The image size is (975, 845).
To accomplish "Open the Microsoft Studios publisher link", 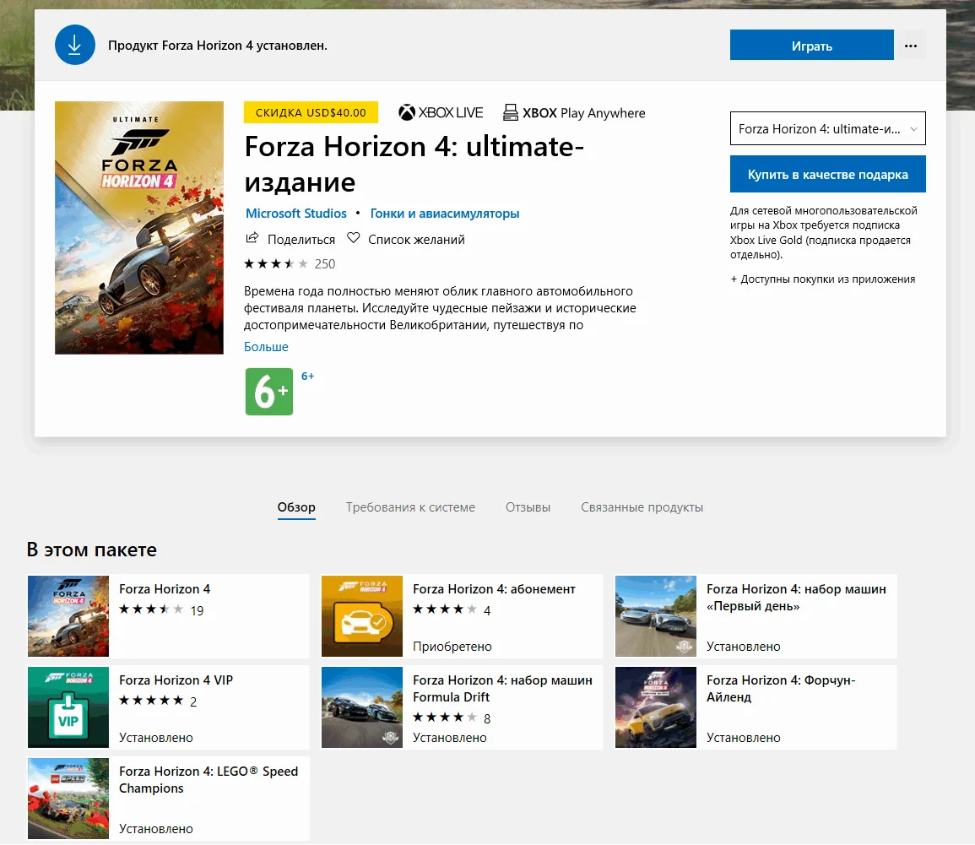I will pos(296,214).
